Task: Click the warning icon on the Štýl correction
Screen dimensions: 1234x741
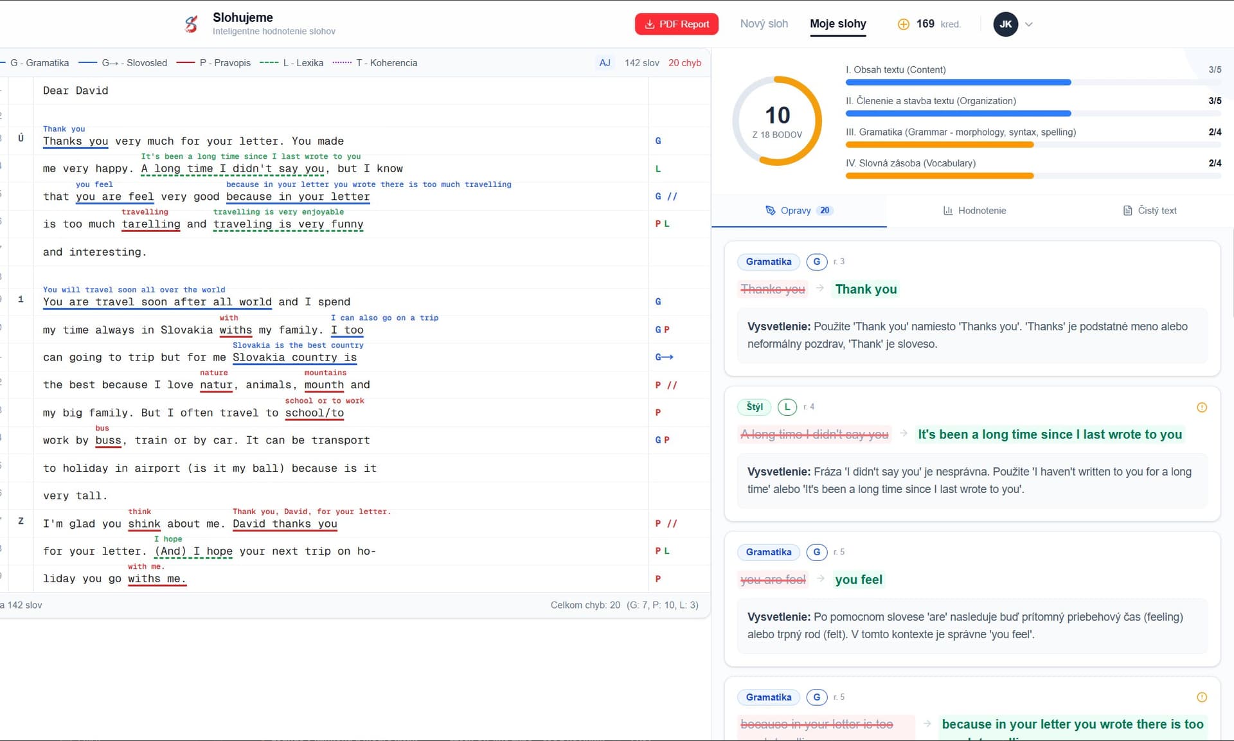Action: coord(1201,407)
